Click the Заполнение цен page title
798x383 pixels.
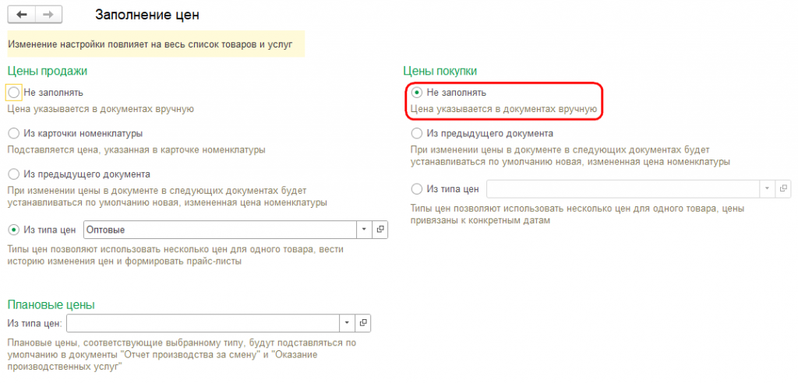coord(147,15)
